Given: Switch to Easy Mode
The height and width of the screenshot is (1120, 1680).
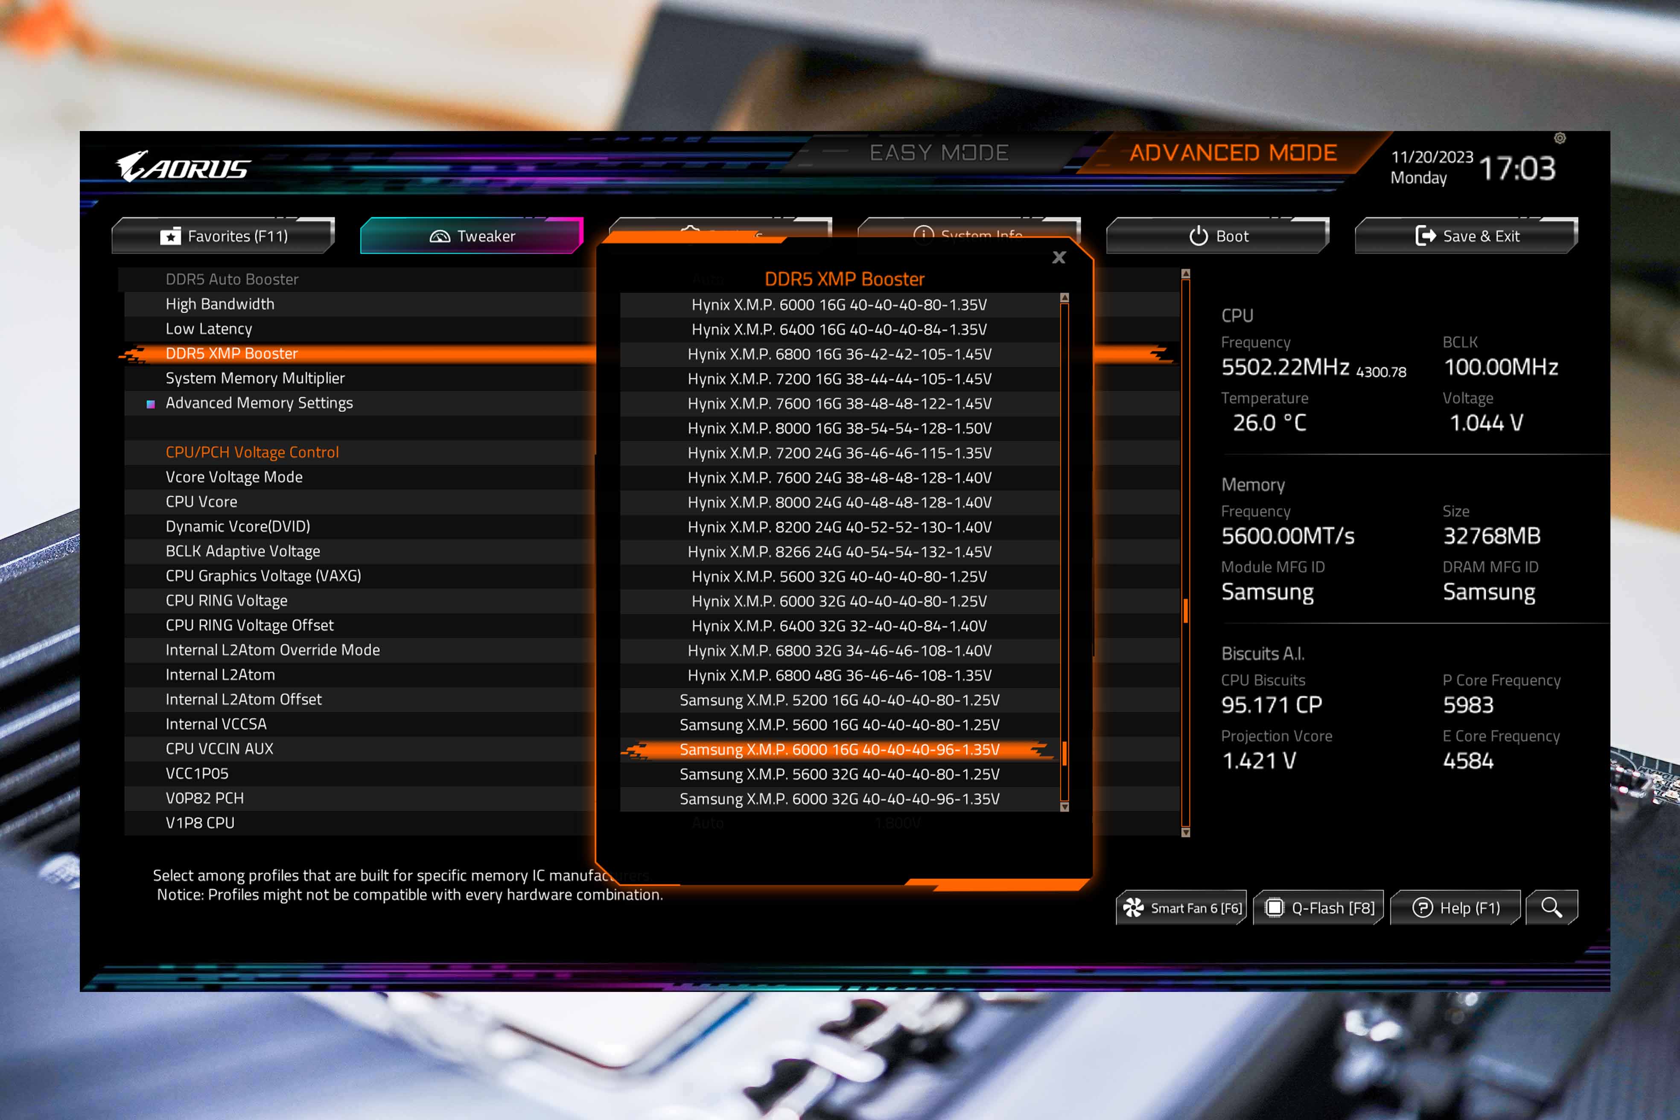Looking at the screenshot, I should pyautogui.click(x=939, y=153).
